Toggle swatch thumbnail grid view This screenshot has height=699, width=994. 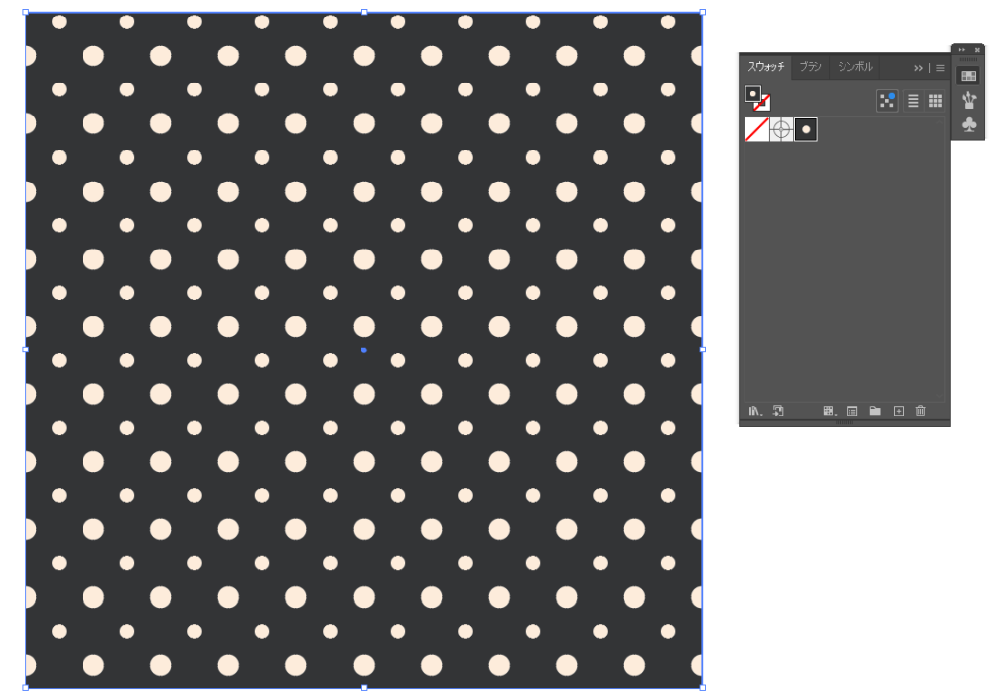click(935, 101)
